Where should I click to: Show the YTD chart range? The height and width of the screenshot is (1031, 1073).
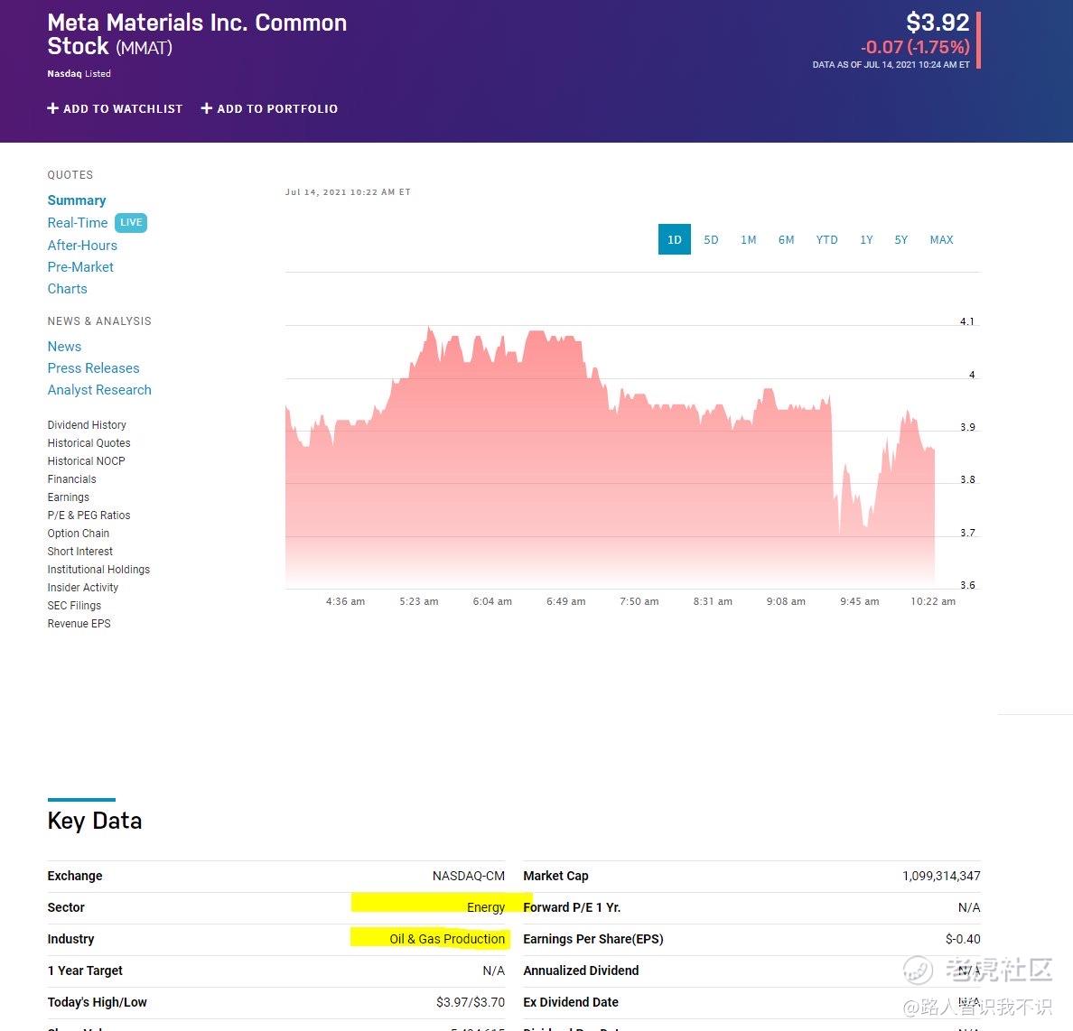coord(826,239)
